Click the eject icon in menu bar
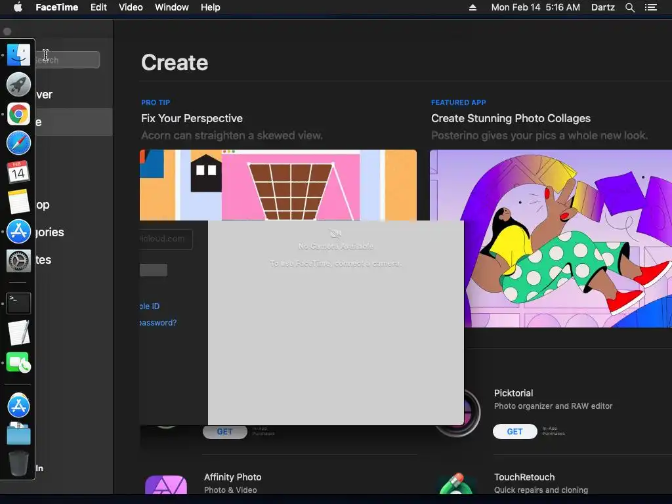The width and height of the screenshot is (672, 504). (x=472, y=7)
